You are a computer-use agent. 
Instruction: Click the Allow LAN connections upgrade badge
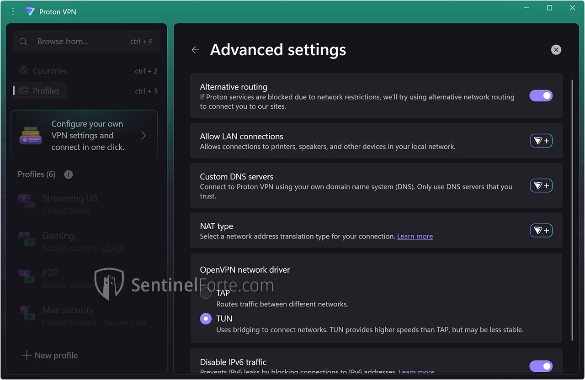click(541, 141)
